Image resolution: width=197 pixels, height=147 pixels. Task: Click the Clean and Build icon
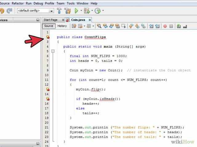[x=67, y=11]
